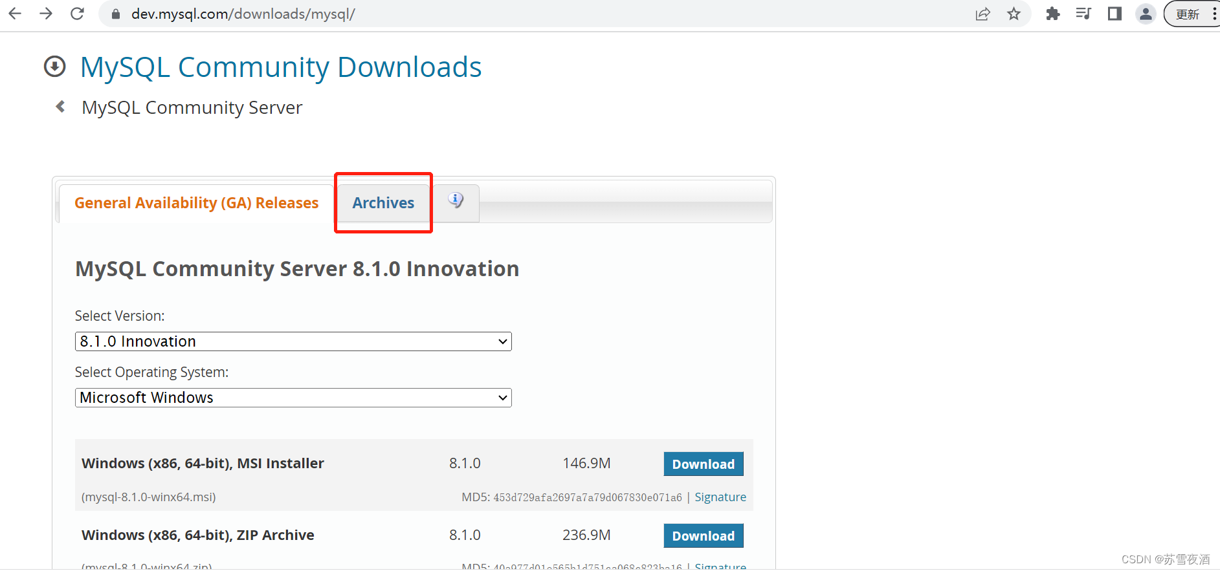Open the MySQL Community Downloads heading link
Viewport: 1220px width, 571px height.
(x=281, y=67)
